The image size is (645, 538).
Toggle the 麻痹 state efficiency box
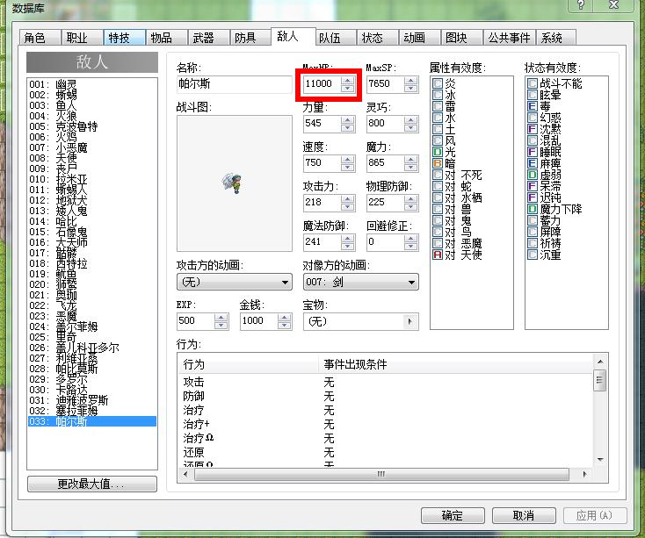click(x=533, y=163)
